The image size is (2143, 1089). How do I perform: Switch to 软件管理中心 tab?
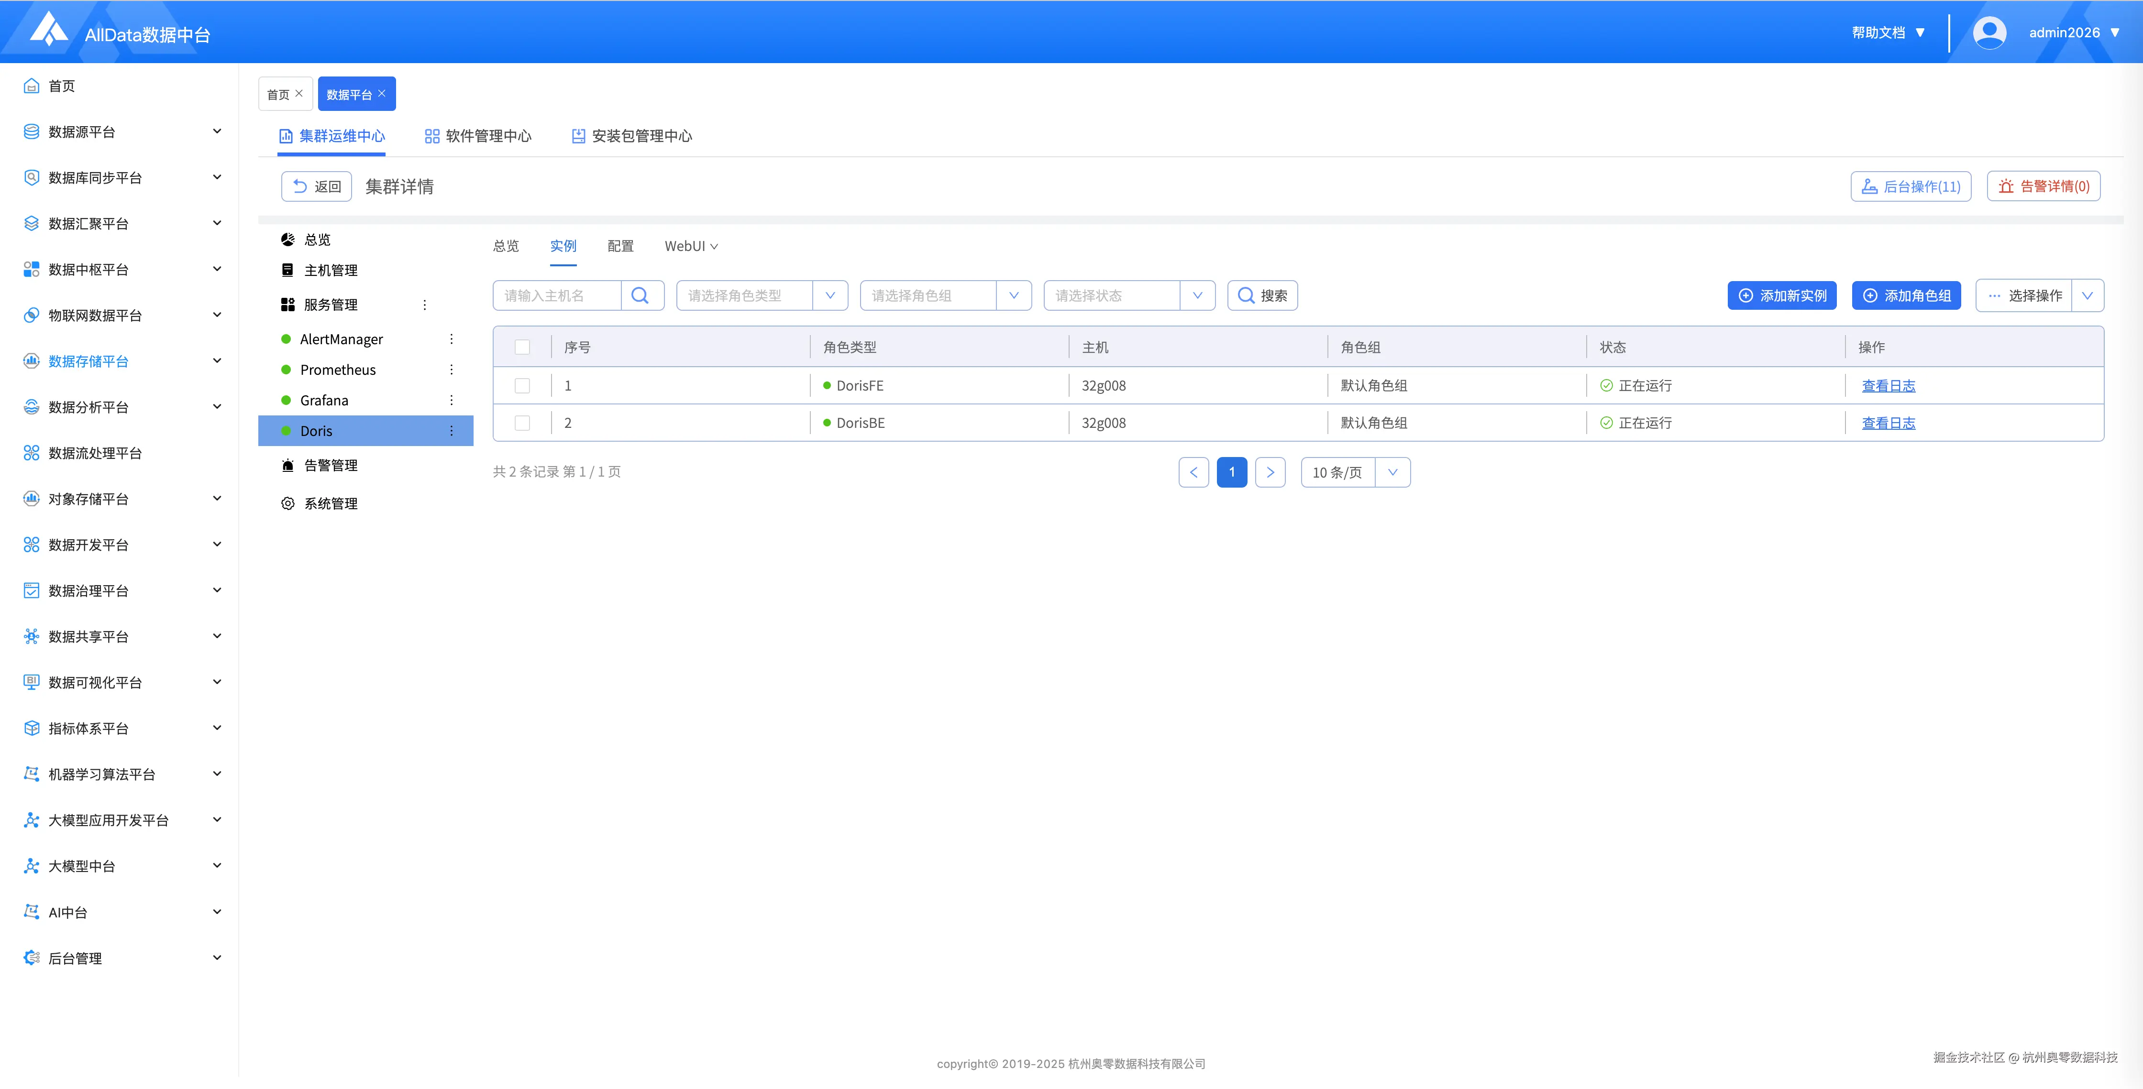(478, 135)
